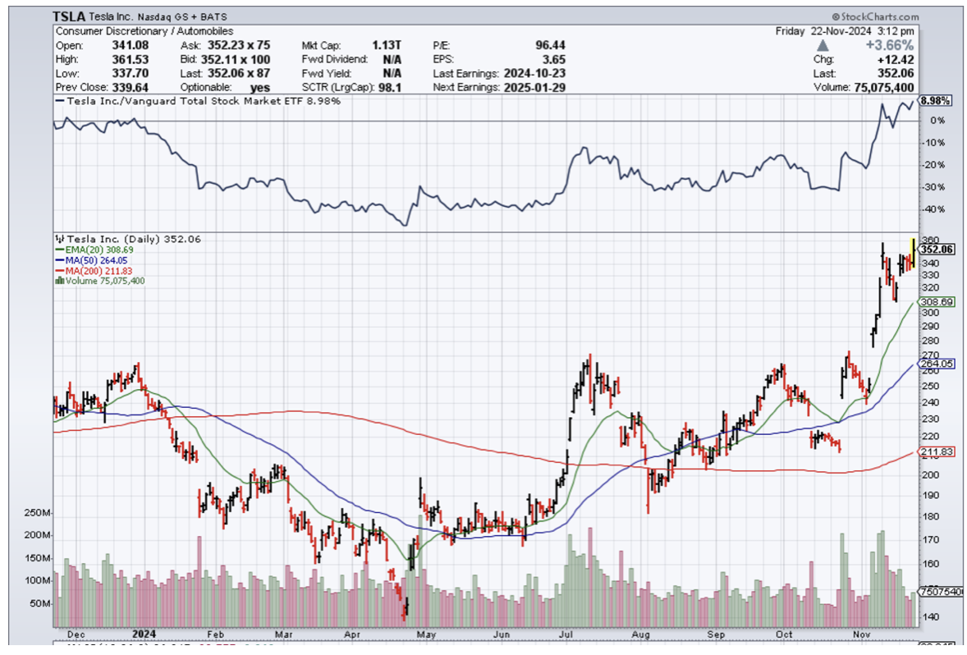The height and width of the screenshot is (655, 967).
Task: Click the volume histogram icon in the legend
Action: coord(58,281)
